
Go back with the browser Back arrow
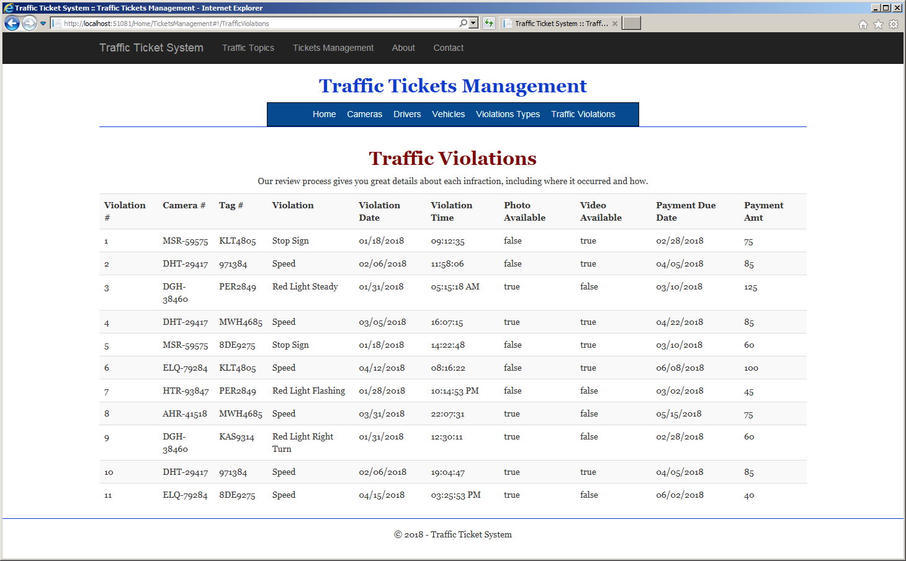pos(12,23)
